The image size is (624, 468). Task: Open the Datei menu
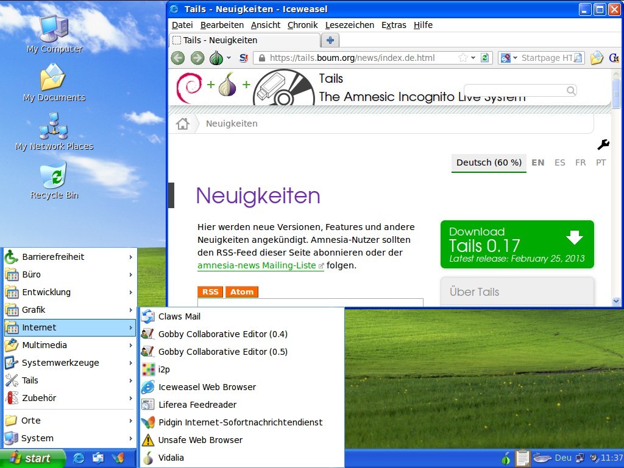pos(182,25)
